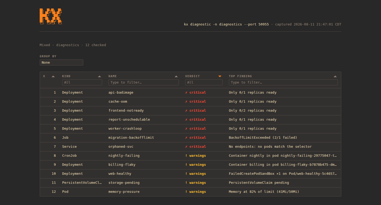Click warnings verdict for storage-pending

196,183
